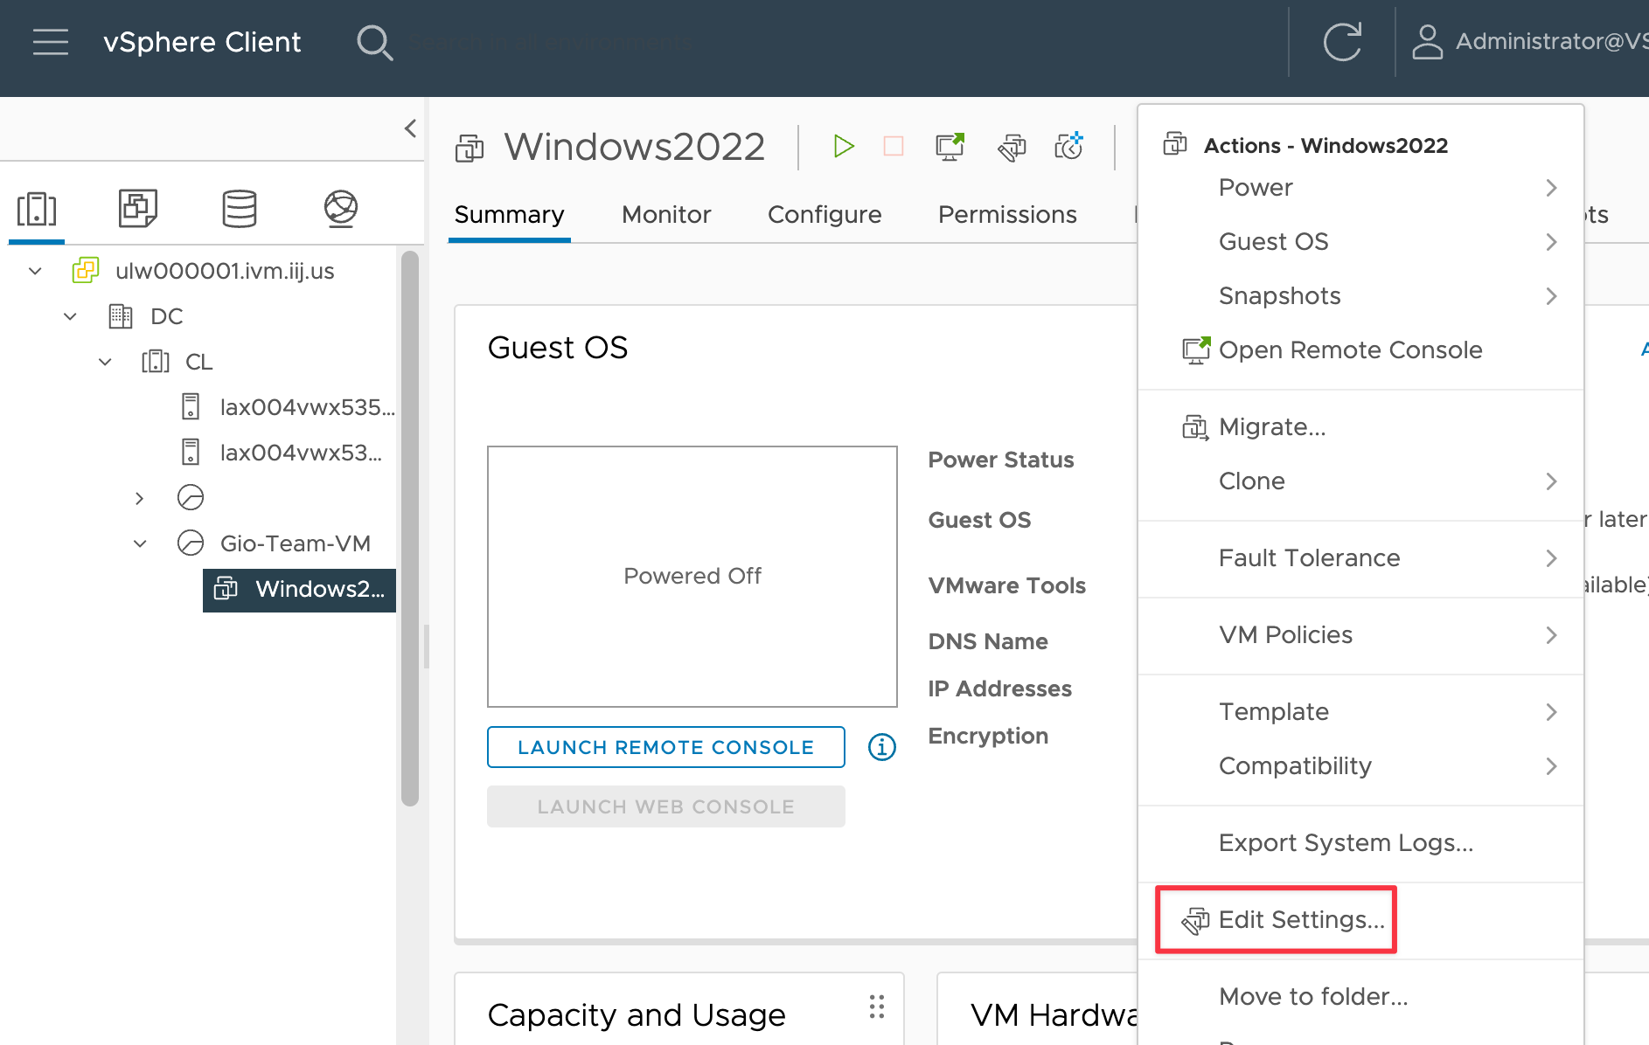Click the Power Status label
Screen dimensions: 1649x1045
click(1001, 460)
